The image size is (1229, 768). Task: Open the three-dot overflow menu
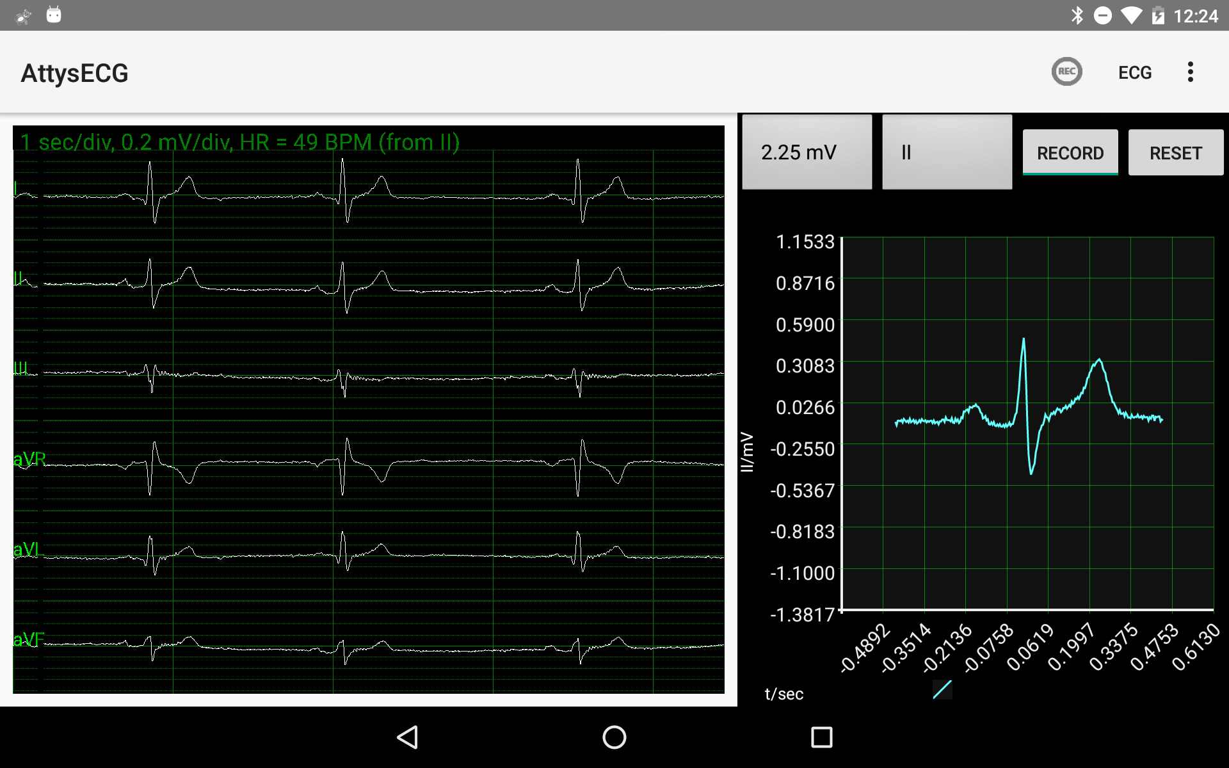(1190, 72)
